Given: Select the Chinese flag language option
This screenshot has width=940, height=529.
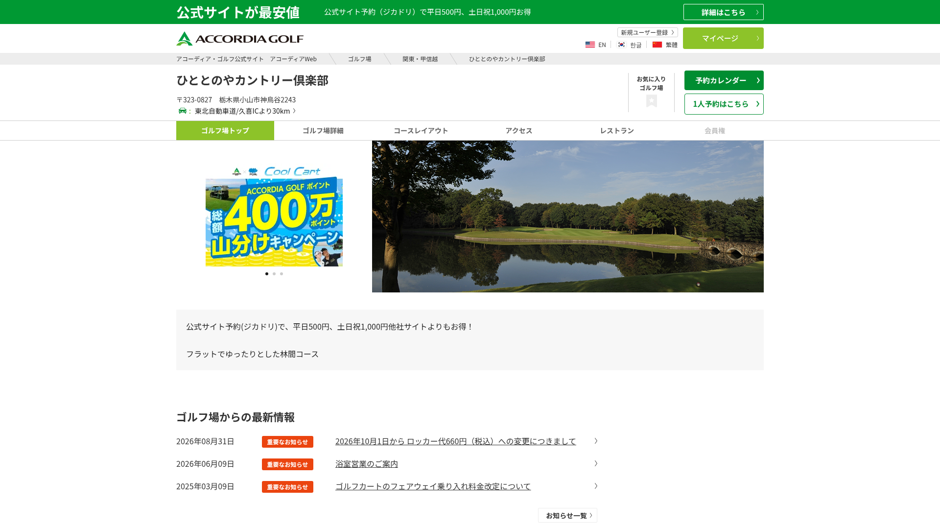Looking at the screenshot, I should [x=665, y=45].
